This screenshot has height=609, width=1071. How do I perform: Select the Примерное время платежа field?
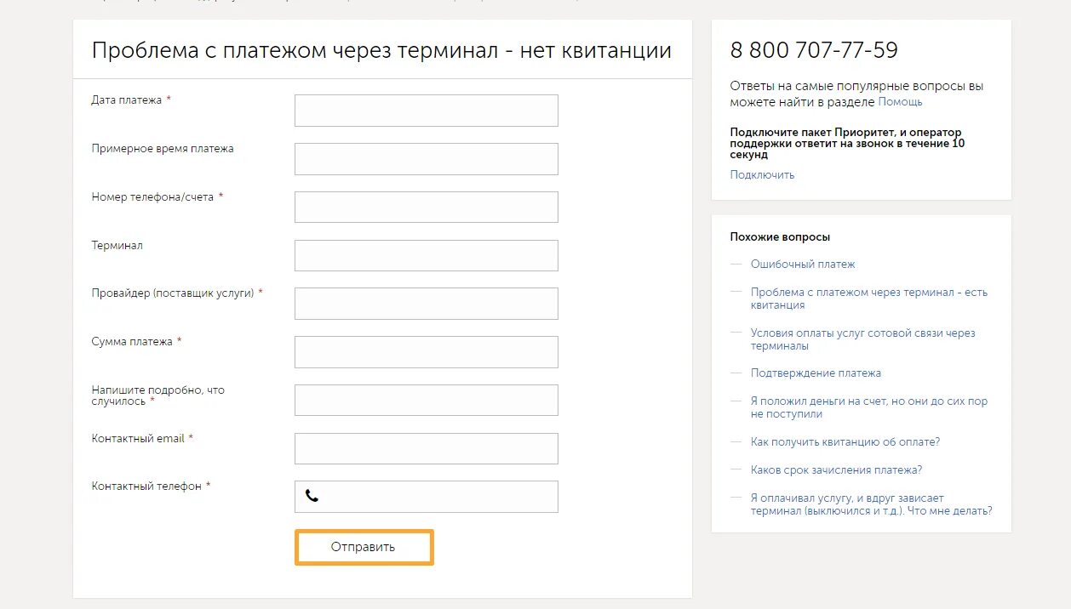click(427, 159)
